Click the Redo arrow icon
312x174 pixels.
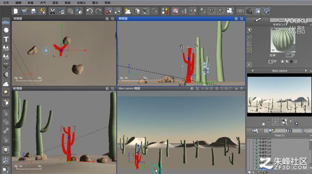click(99, 11)
